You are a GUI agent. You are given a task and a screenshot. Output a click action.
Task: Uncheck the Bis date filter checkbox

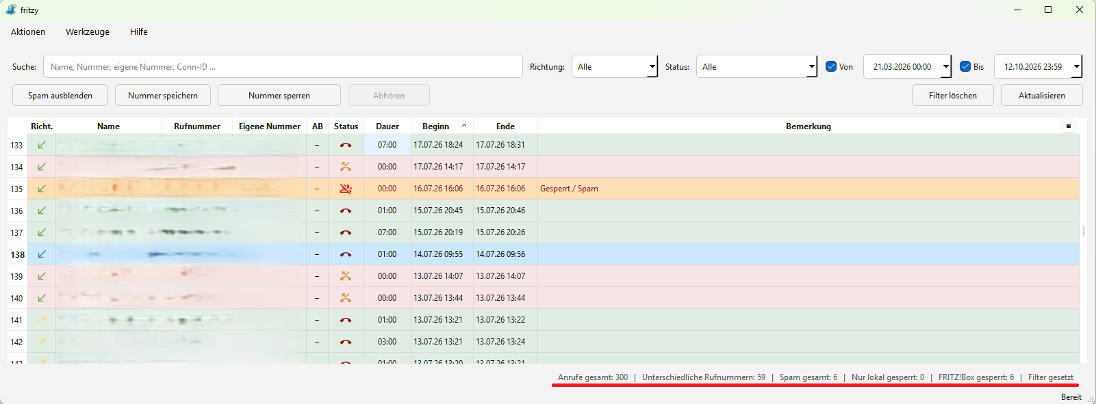pos(965,66)
